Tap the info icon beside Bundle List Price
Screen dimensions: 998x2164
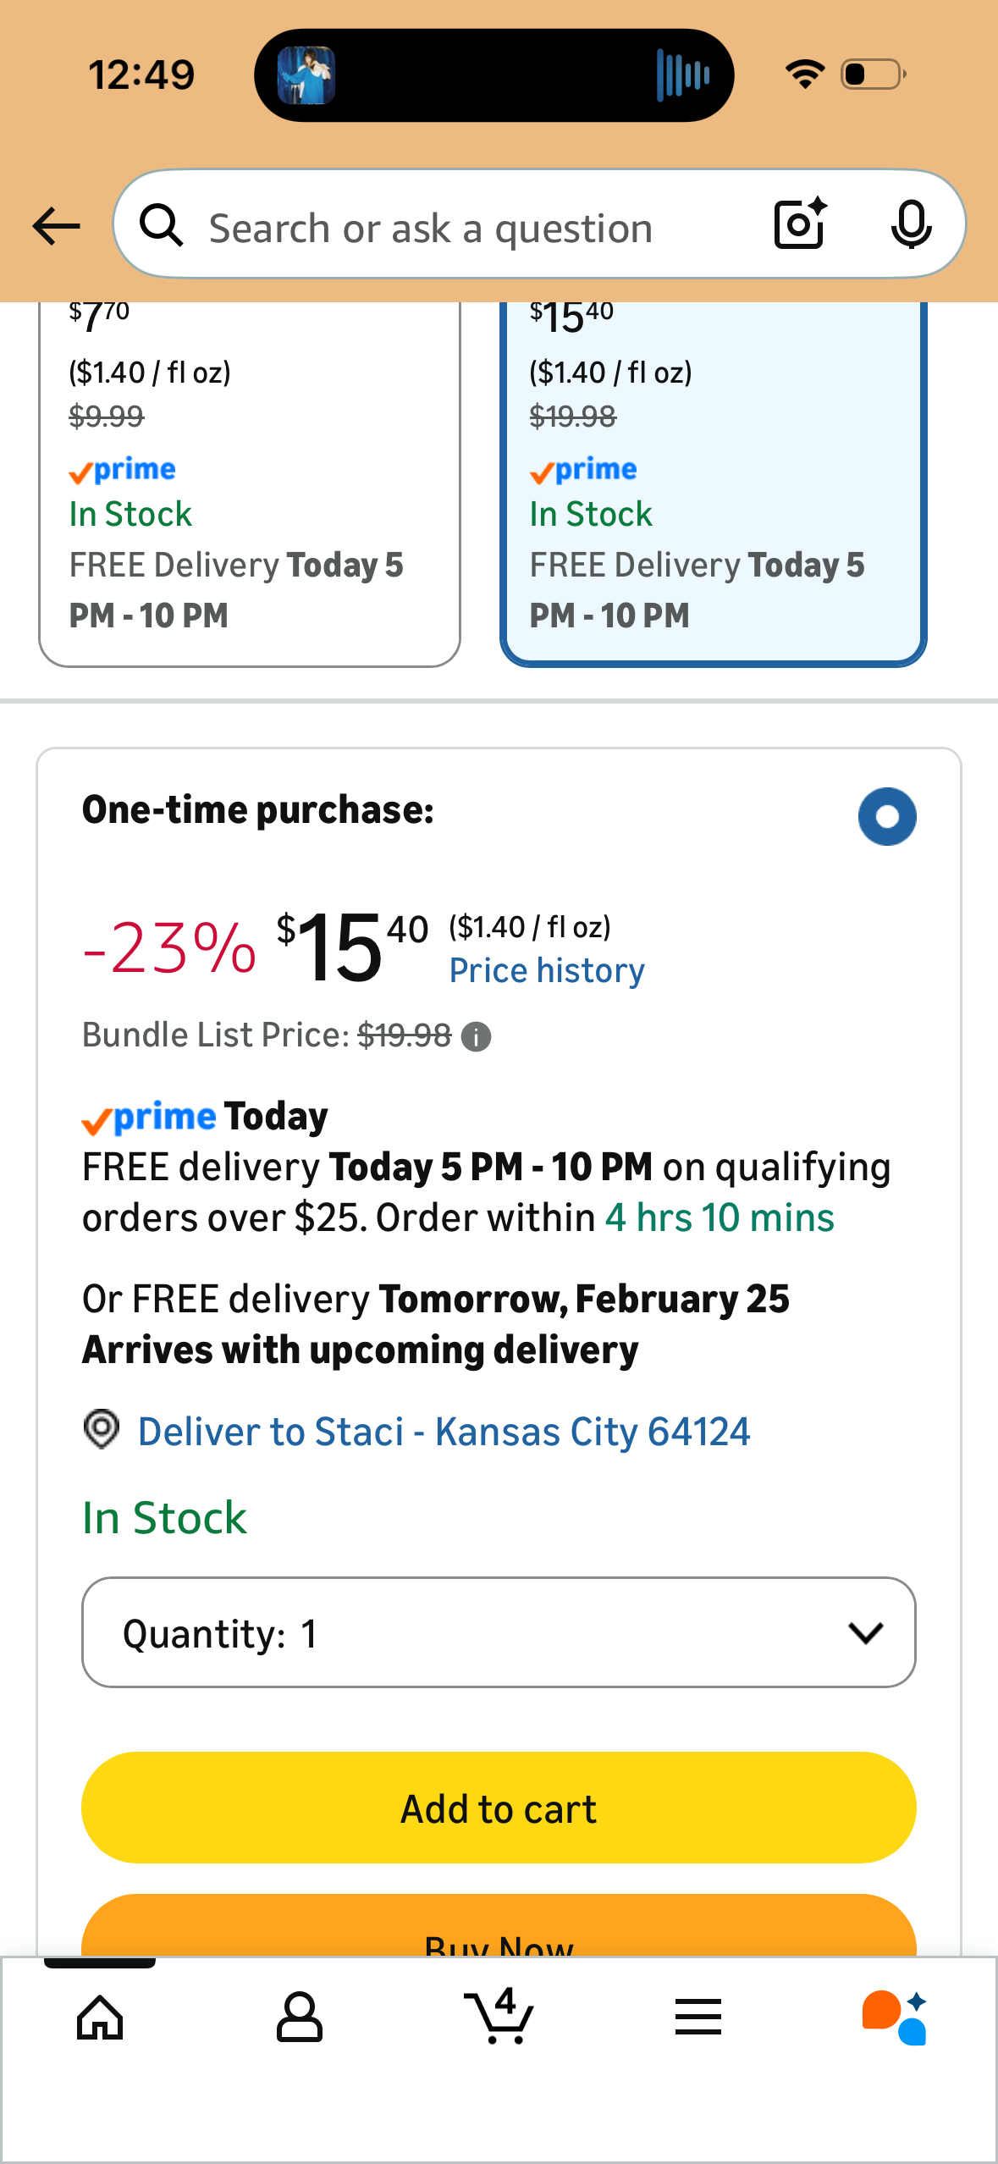coord(476,1036)
